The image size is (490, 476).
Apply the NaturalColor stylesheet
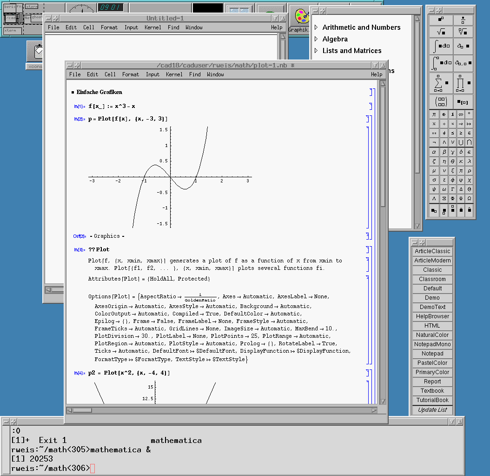tap(432, 335)
